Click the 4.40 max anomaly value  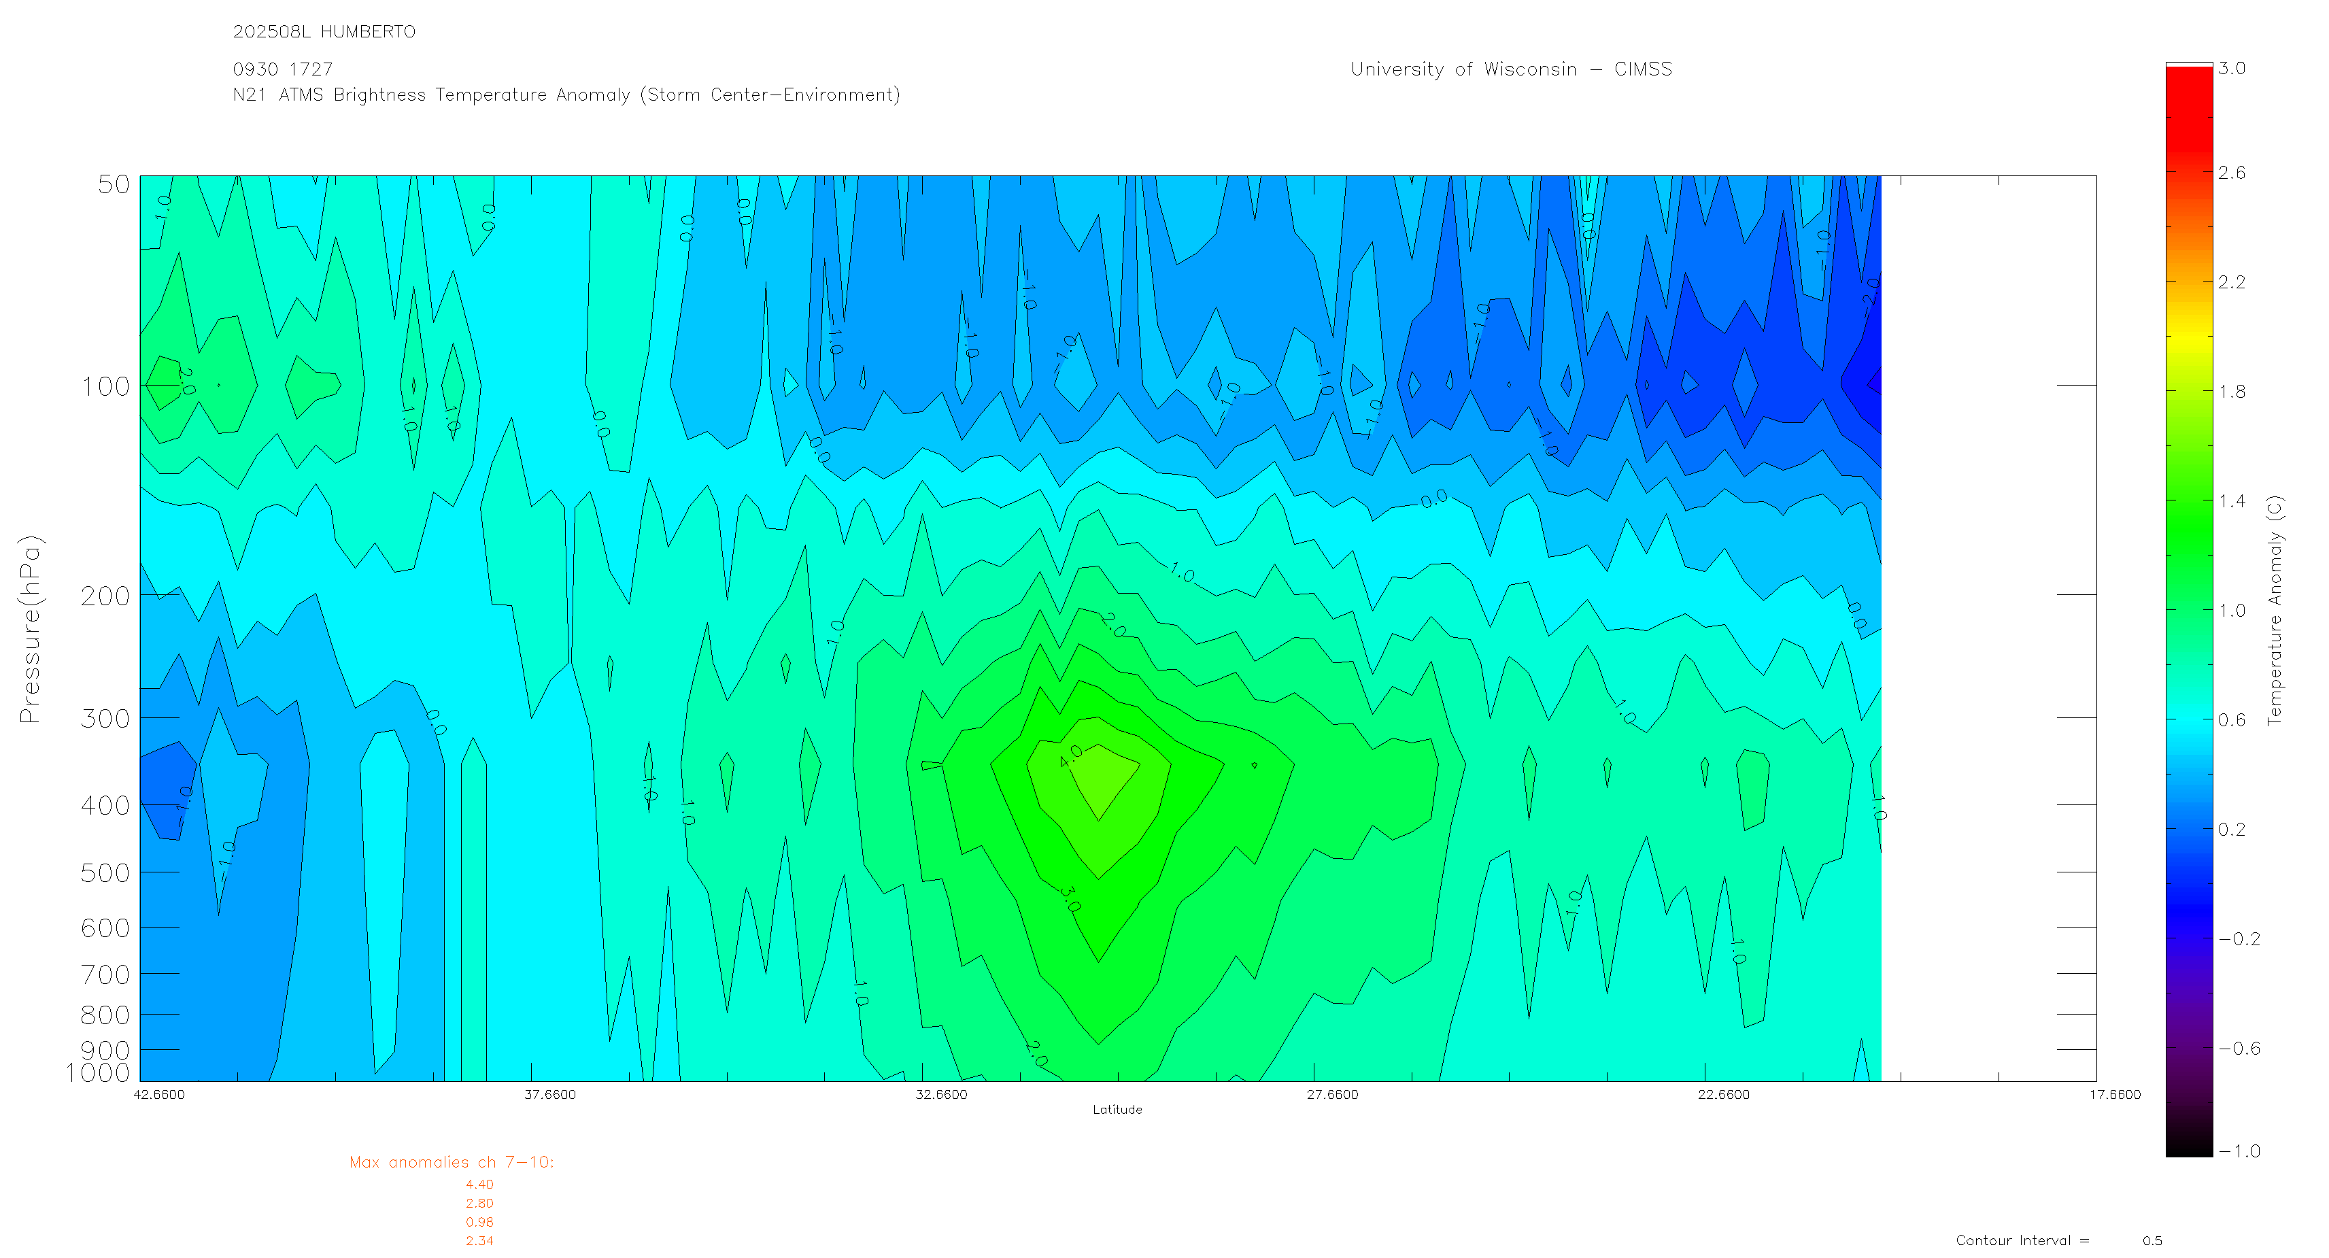[x=479, y=1184]
